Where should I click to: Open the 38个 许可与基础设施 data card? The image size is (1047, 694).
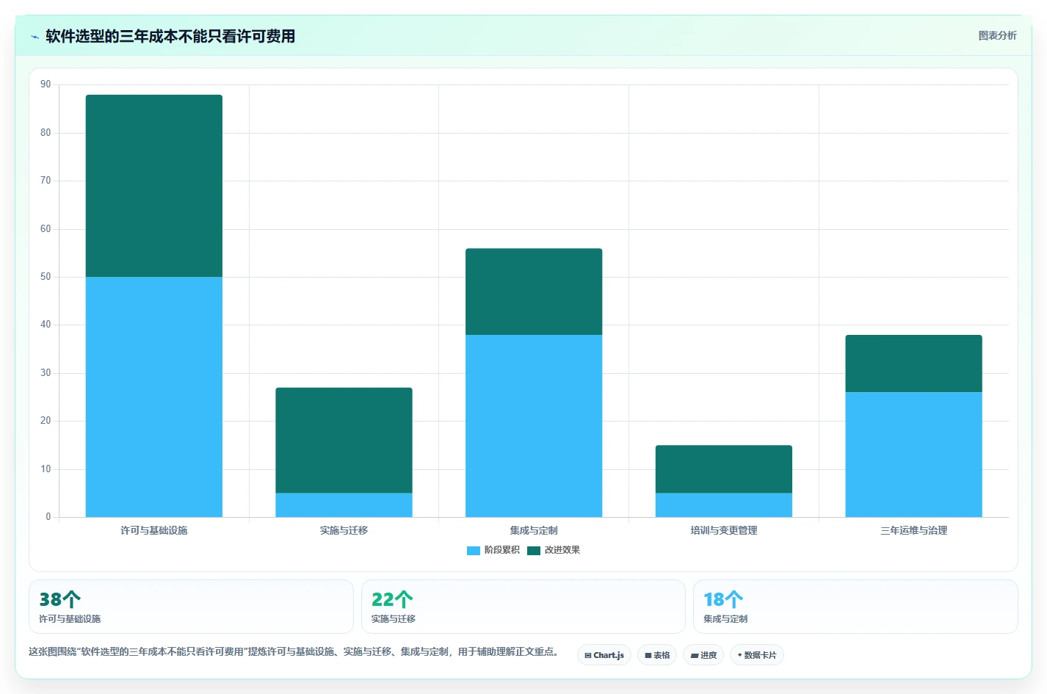[x=191, y=607]
